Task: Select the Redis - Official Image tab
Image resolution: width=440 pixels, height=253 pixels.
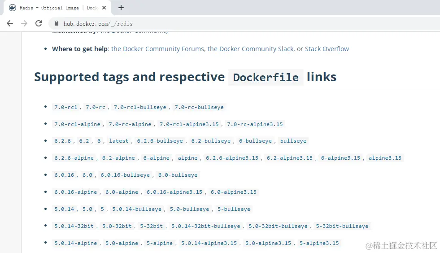Action: click(x=57, y=8)
